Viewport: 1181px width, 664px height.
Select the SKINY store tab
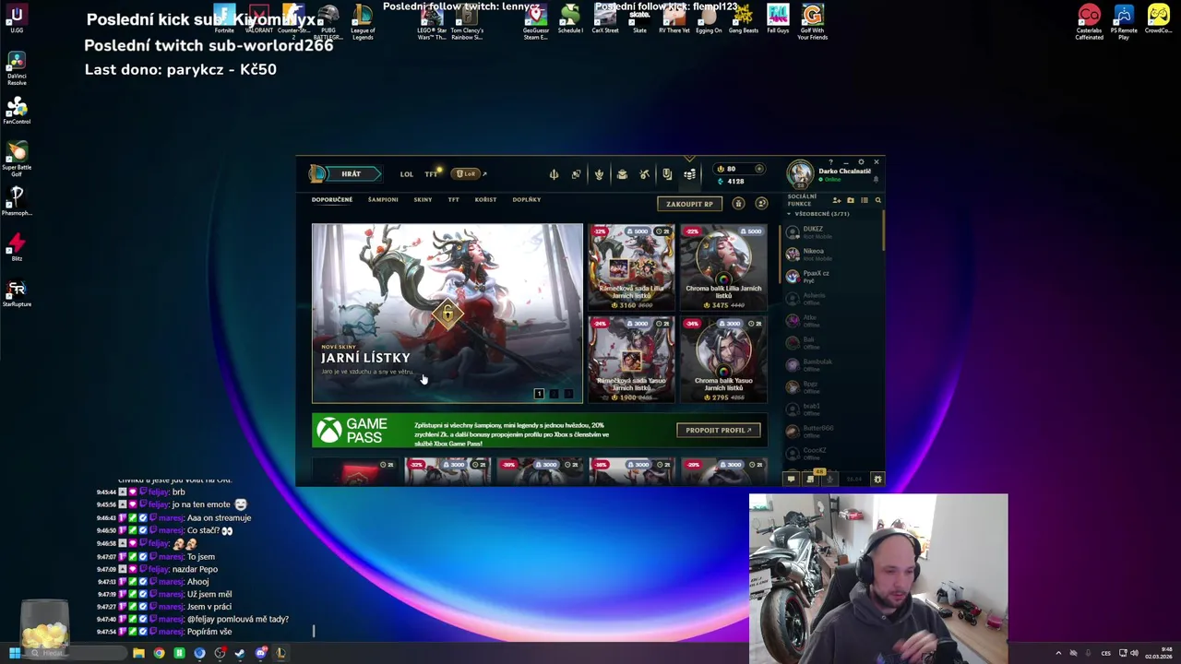pyautogui.click(x=423, y=199)
